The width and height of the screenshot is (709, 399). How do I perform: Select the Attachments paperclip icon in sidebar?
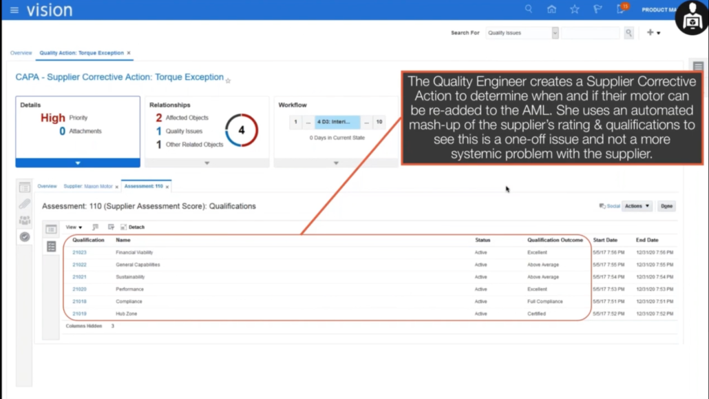[24, 204]
